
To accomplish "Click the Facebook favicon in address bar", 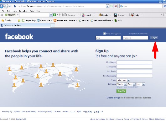I will [15, 6].
